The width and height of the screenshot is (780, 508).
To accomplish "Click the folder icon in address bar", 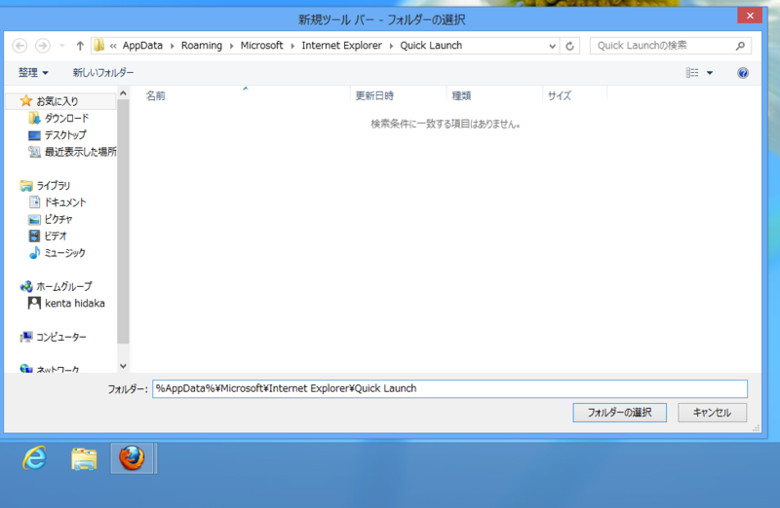I will point(99,45).
